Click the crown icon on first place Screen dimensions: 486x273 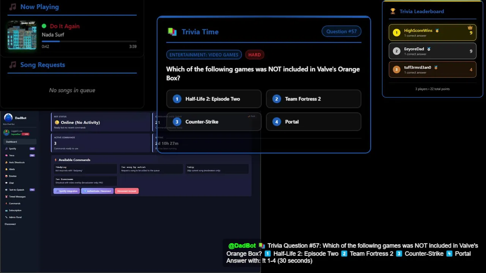470,28
